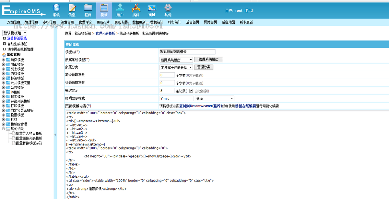Click the 标题截取字数 input field

pos(167,83)
